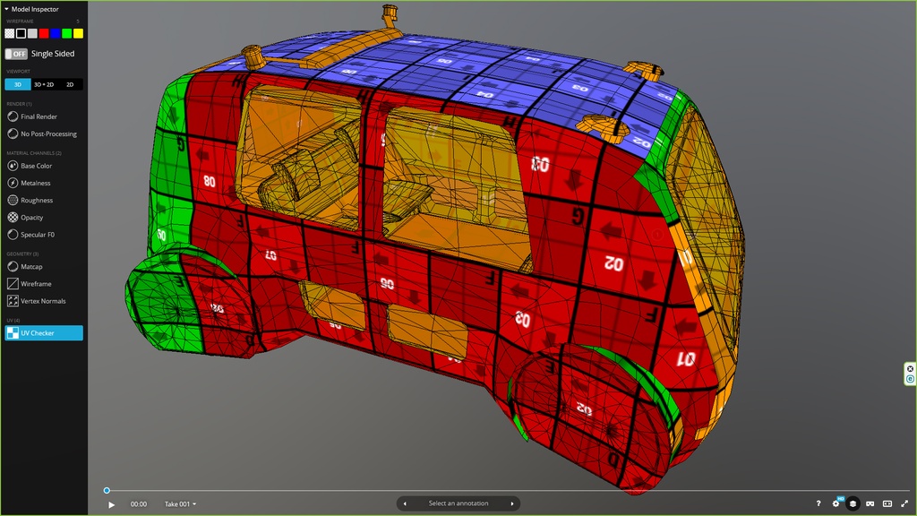Screen dimensions: 917x516
Task: Toggle the Single Sided OFF switch
Action: tap(16, 54)
